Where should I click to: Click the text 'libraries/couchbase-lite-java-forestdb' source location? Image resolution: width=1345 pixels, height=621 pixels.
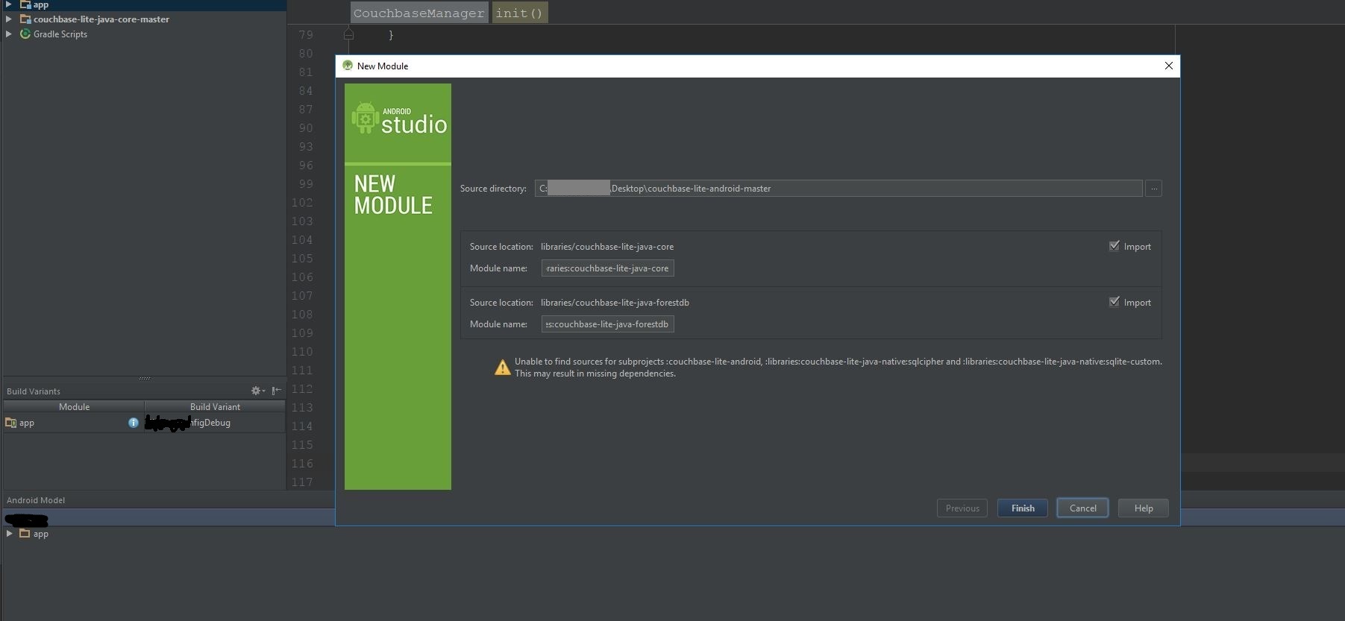click(x=615, y=303)
